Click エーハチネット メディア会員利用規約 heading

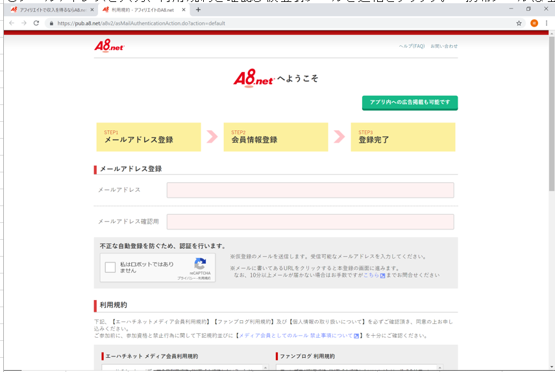151,356
